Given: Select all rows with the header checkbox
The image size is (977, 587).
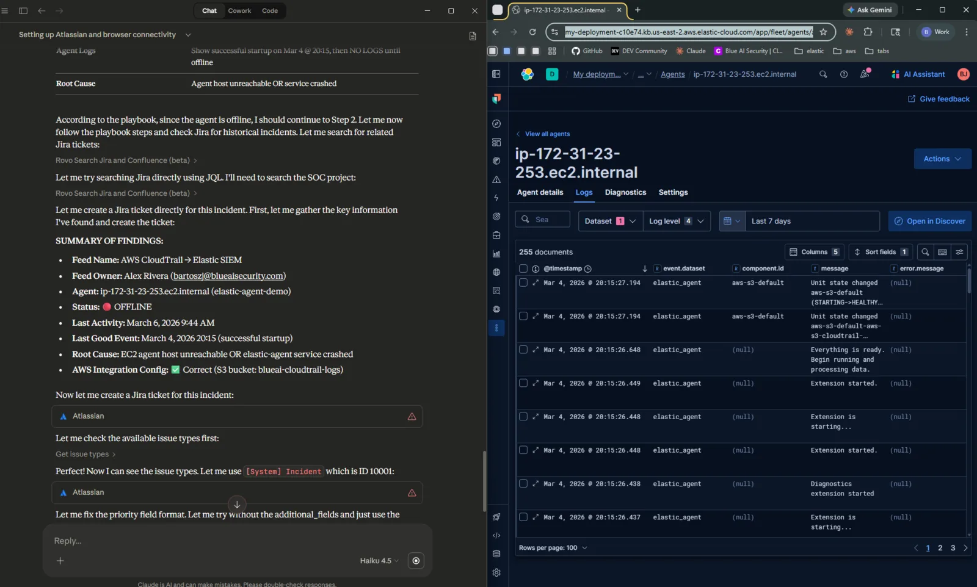Looking at the screenshot, I should (x=523, y=268).
